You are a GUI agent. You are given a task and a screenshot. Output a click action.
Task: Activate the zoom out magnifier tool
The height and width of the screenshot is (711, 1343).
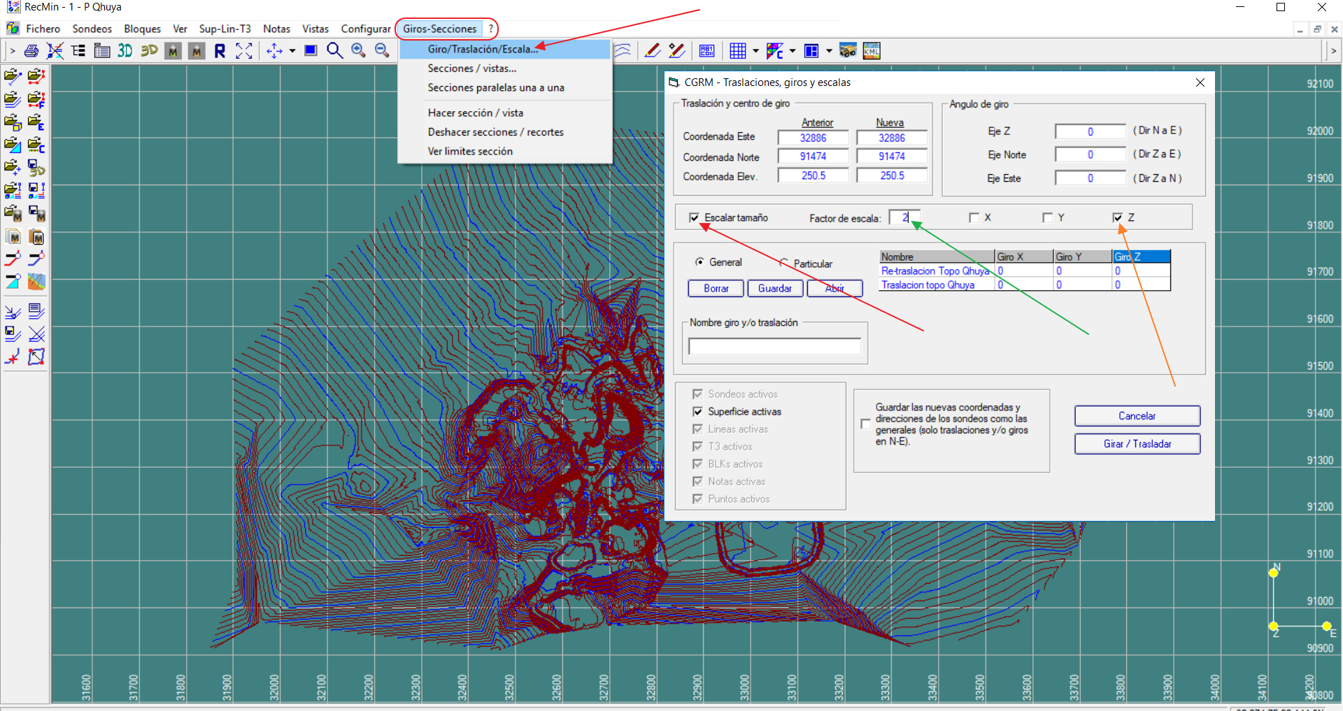(382, 50)
